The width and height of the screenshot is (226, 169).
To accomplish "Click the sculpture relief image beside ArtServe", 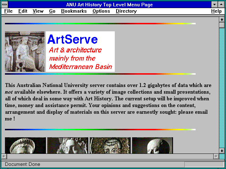I will click(x=25, y=51).
